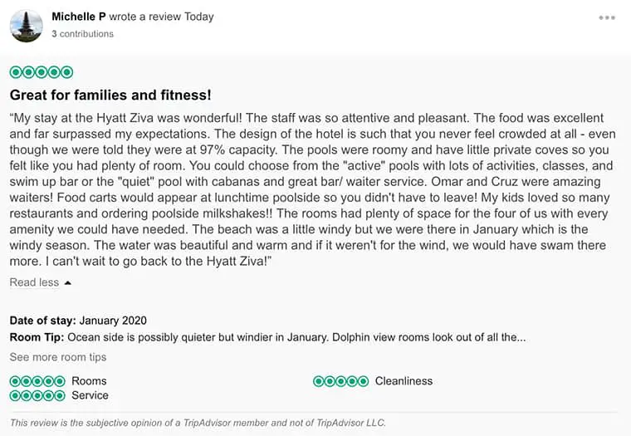
Task: Click the "3 contributions" text
Action: pyautogui.click(x=82, y=34)
